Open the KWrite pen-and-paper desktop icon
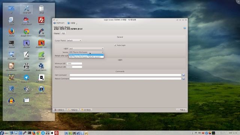The height and width of the screenshot is (135, 240). click(26, 55)
